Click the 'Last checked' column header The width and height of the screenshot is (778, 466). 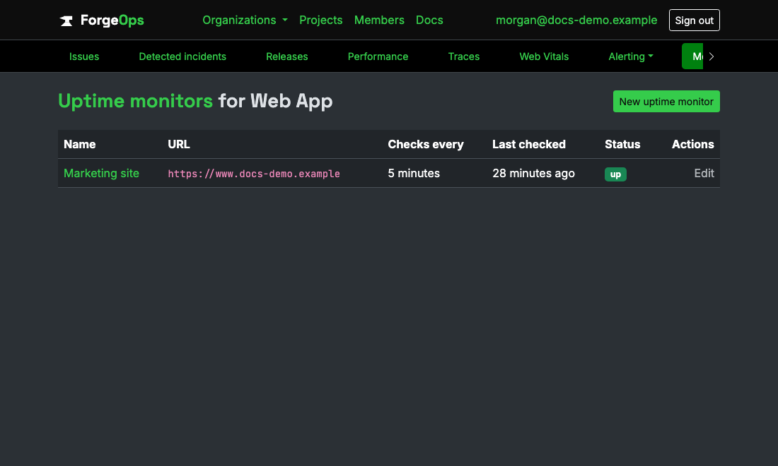pos(529,144)
